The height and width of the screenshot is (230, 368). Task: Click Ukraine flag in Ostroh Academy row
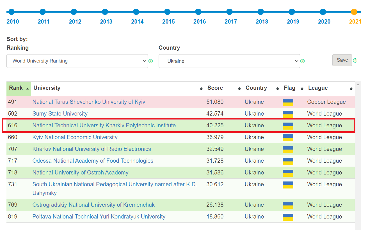point(288,173)
